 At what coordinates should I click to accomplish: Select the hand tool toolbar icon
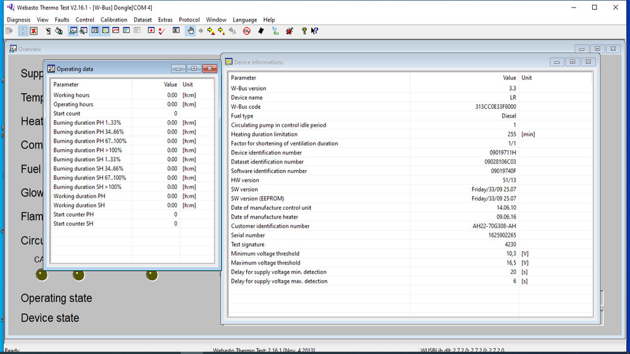click(x=190, y=31)
